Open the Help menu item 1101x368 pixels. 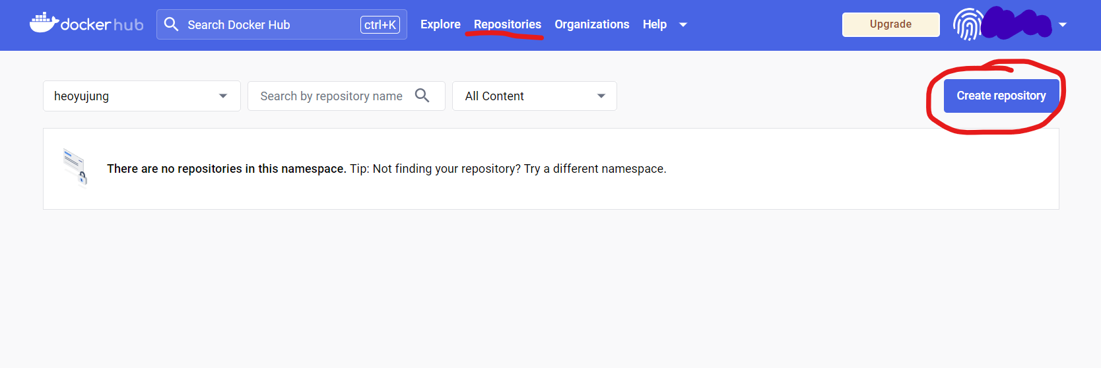point(655,24)
